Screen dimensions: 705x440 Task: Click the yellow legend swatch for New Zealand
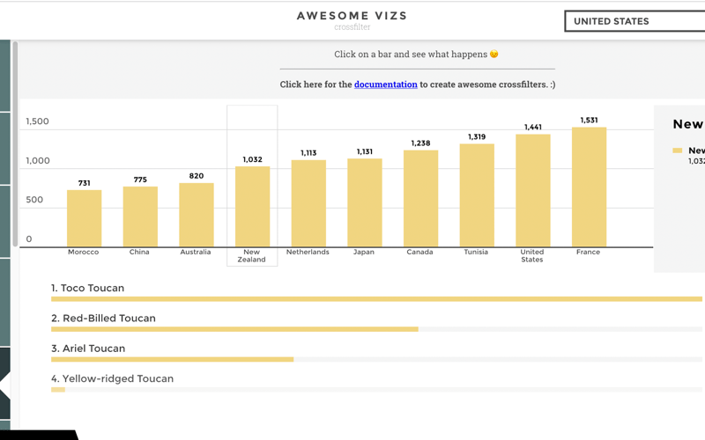tap(678, 150)
